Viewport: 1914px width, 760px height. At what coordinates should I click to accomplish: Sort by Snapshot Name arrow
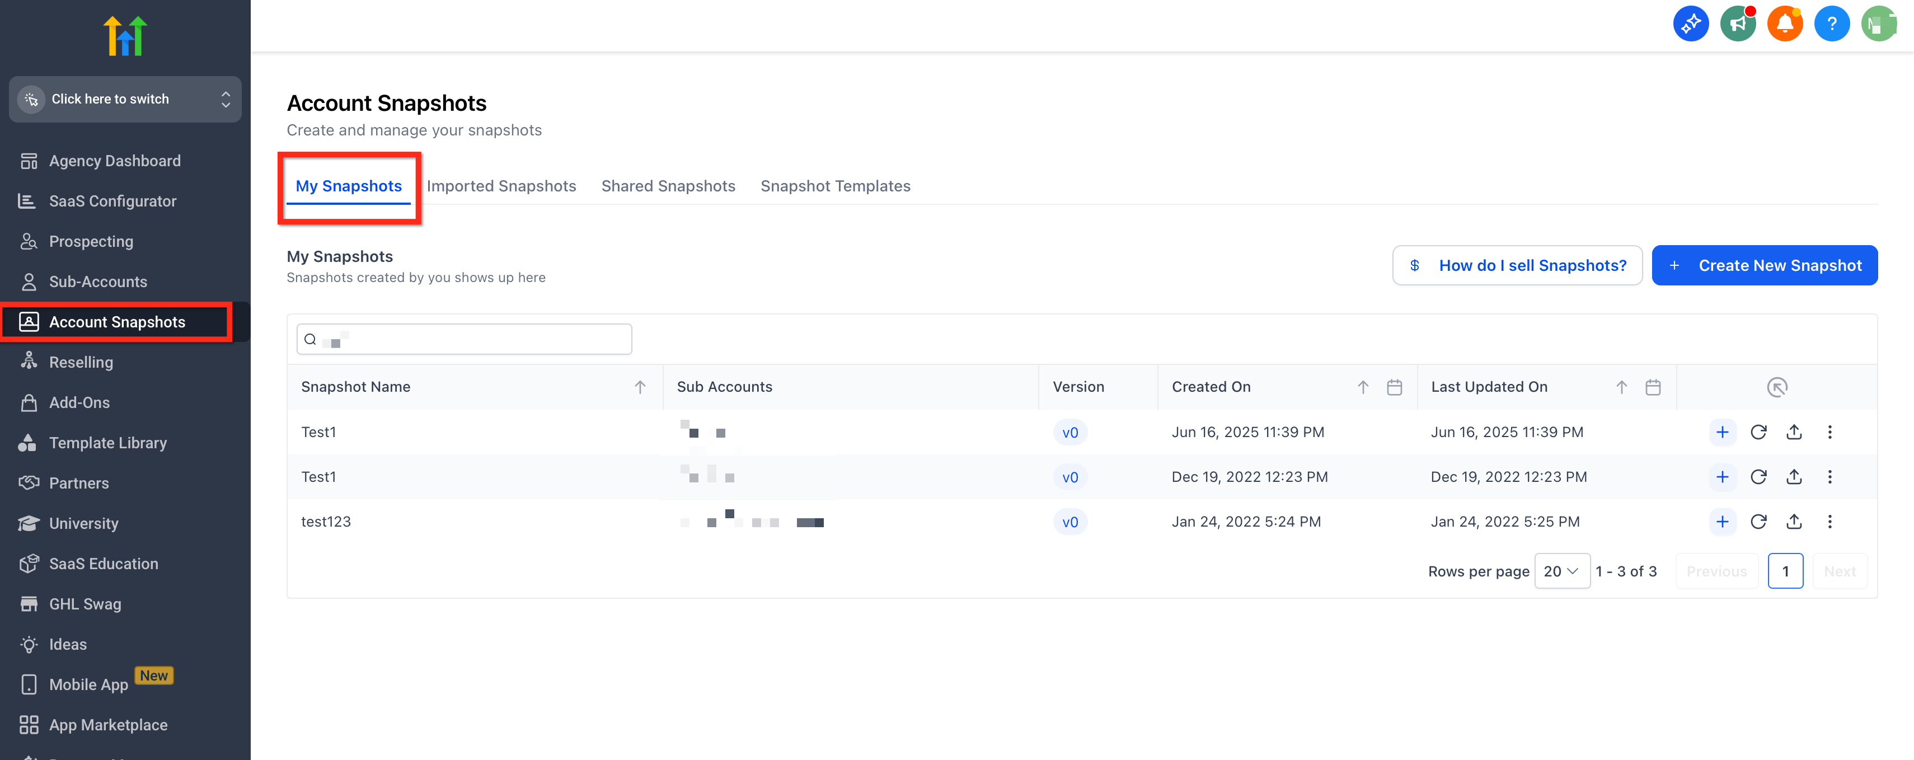(640, 387)
